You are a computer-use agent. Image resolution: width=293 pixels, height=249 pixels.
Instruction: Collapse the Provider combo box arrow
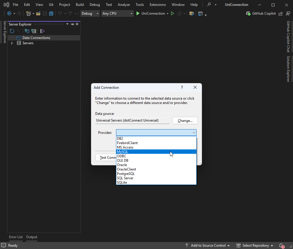[194, 133]
